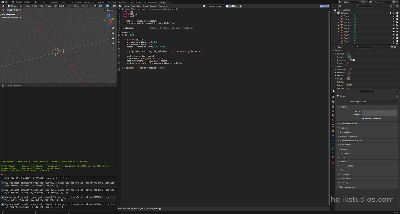Viewport: 400px width, 214px height.
Task: Open the Material properties sphere tab
Action: 333,157
